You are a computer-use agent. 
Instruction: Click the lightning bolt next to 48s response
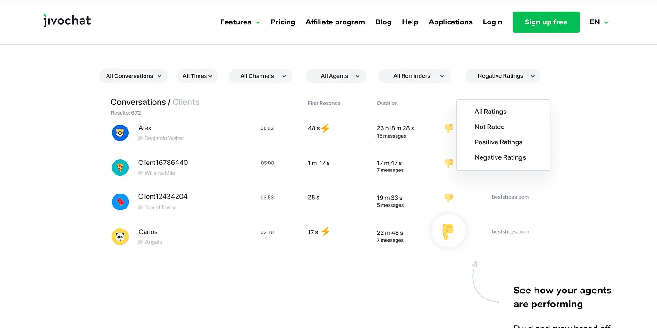[x=326, y=127]
